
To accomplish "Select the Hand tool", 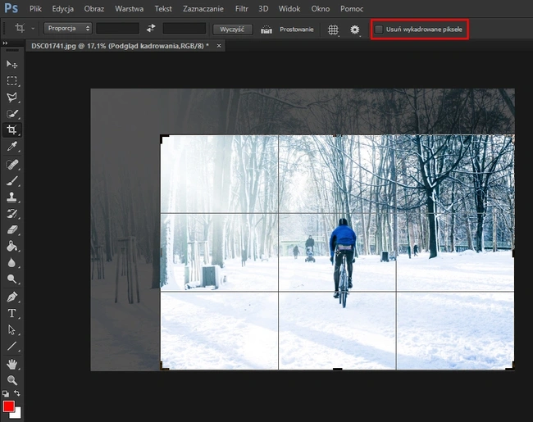I will tap(11, 365).
